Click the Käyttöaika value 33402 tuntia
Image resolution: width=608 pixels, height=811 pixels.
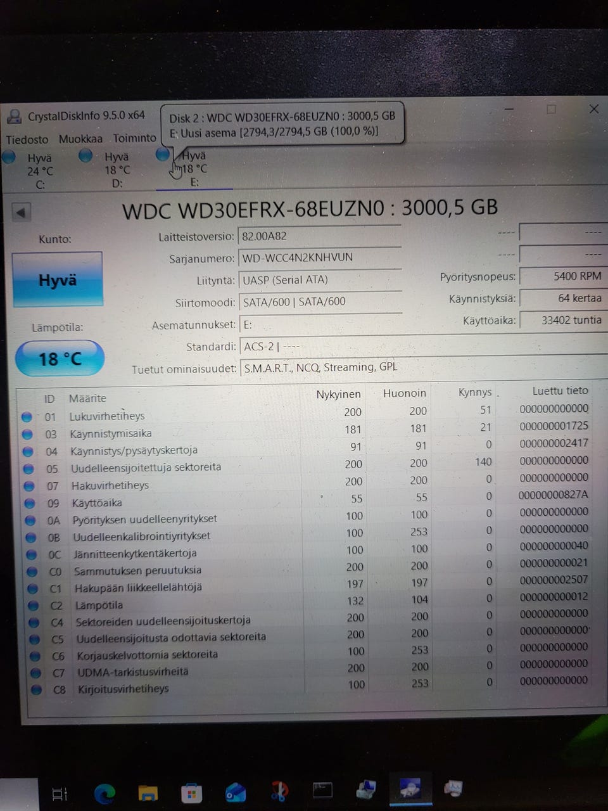click(562, 320)
